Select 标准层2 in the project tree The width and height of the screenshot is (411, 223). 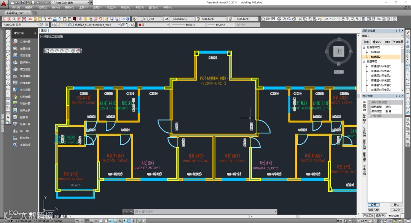(x=376, y=56)
